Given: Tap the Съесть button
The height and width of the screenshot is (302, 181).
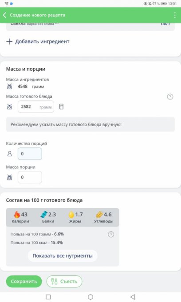Looking at the screenshot, I should [64, 282].
